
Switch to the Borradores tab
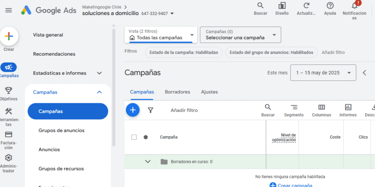tap(178, 92)
